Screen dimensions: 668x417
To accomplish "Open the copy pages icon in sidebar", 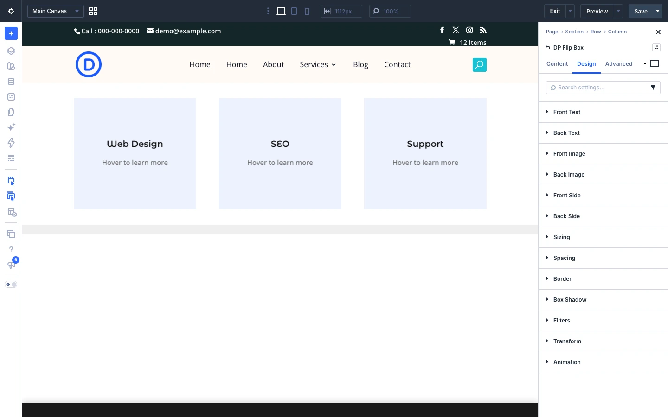I will 11,112.
